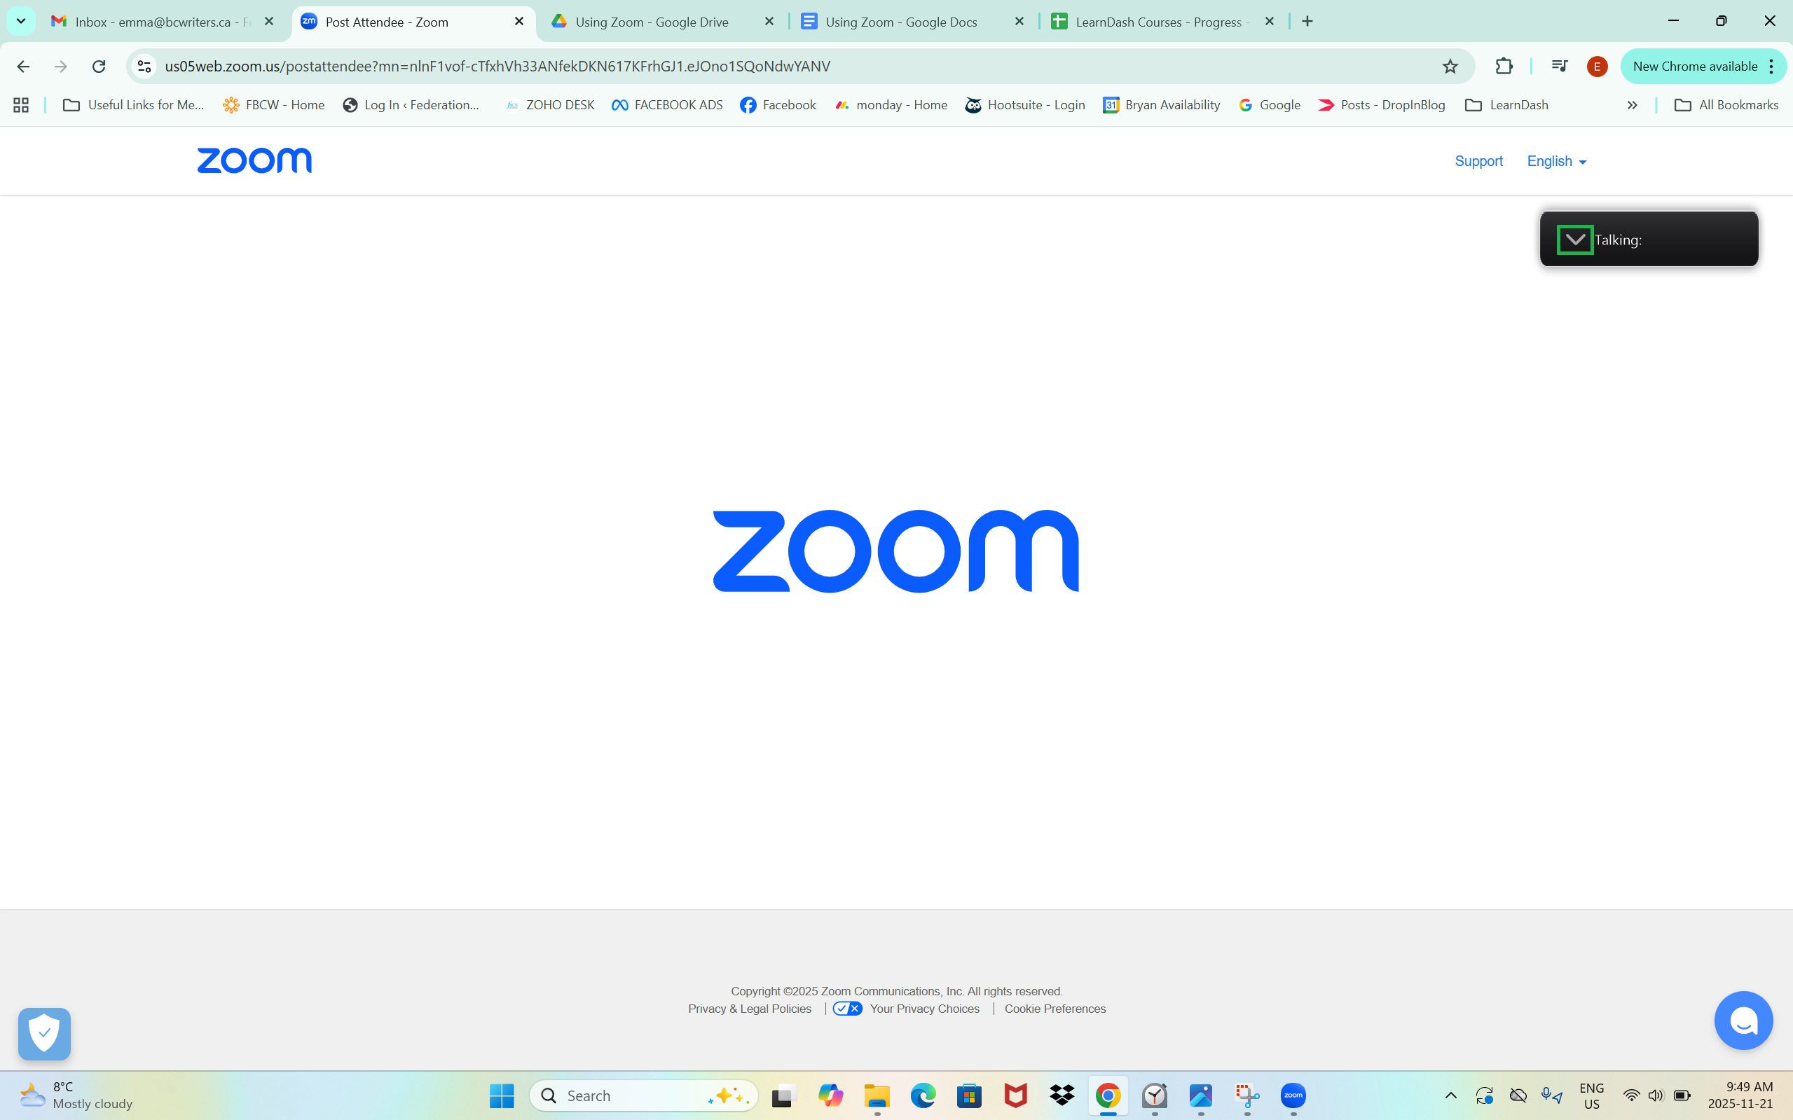The height and width of the screenshot is (1120, 1793).
Task: Open the Zoom chat support bubble
Action: 1743,1020
